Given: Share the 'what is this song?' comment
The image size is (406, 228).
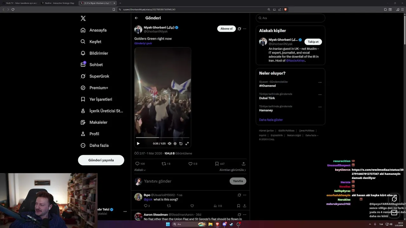Looking at the screenshot, I should tap(245, 206).
